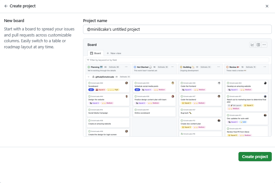
Task: Open the three-dot menu beside the Board title
Action: coord(264,45)
